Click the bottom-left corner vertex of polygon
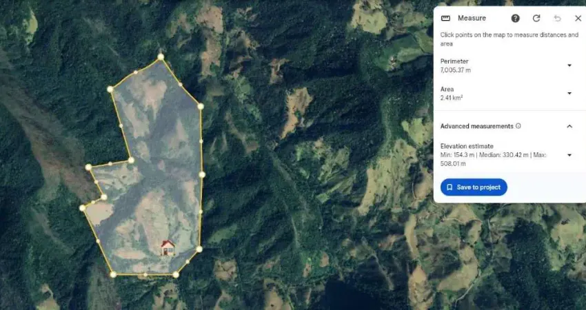586x310 pixels. (113, 274)
